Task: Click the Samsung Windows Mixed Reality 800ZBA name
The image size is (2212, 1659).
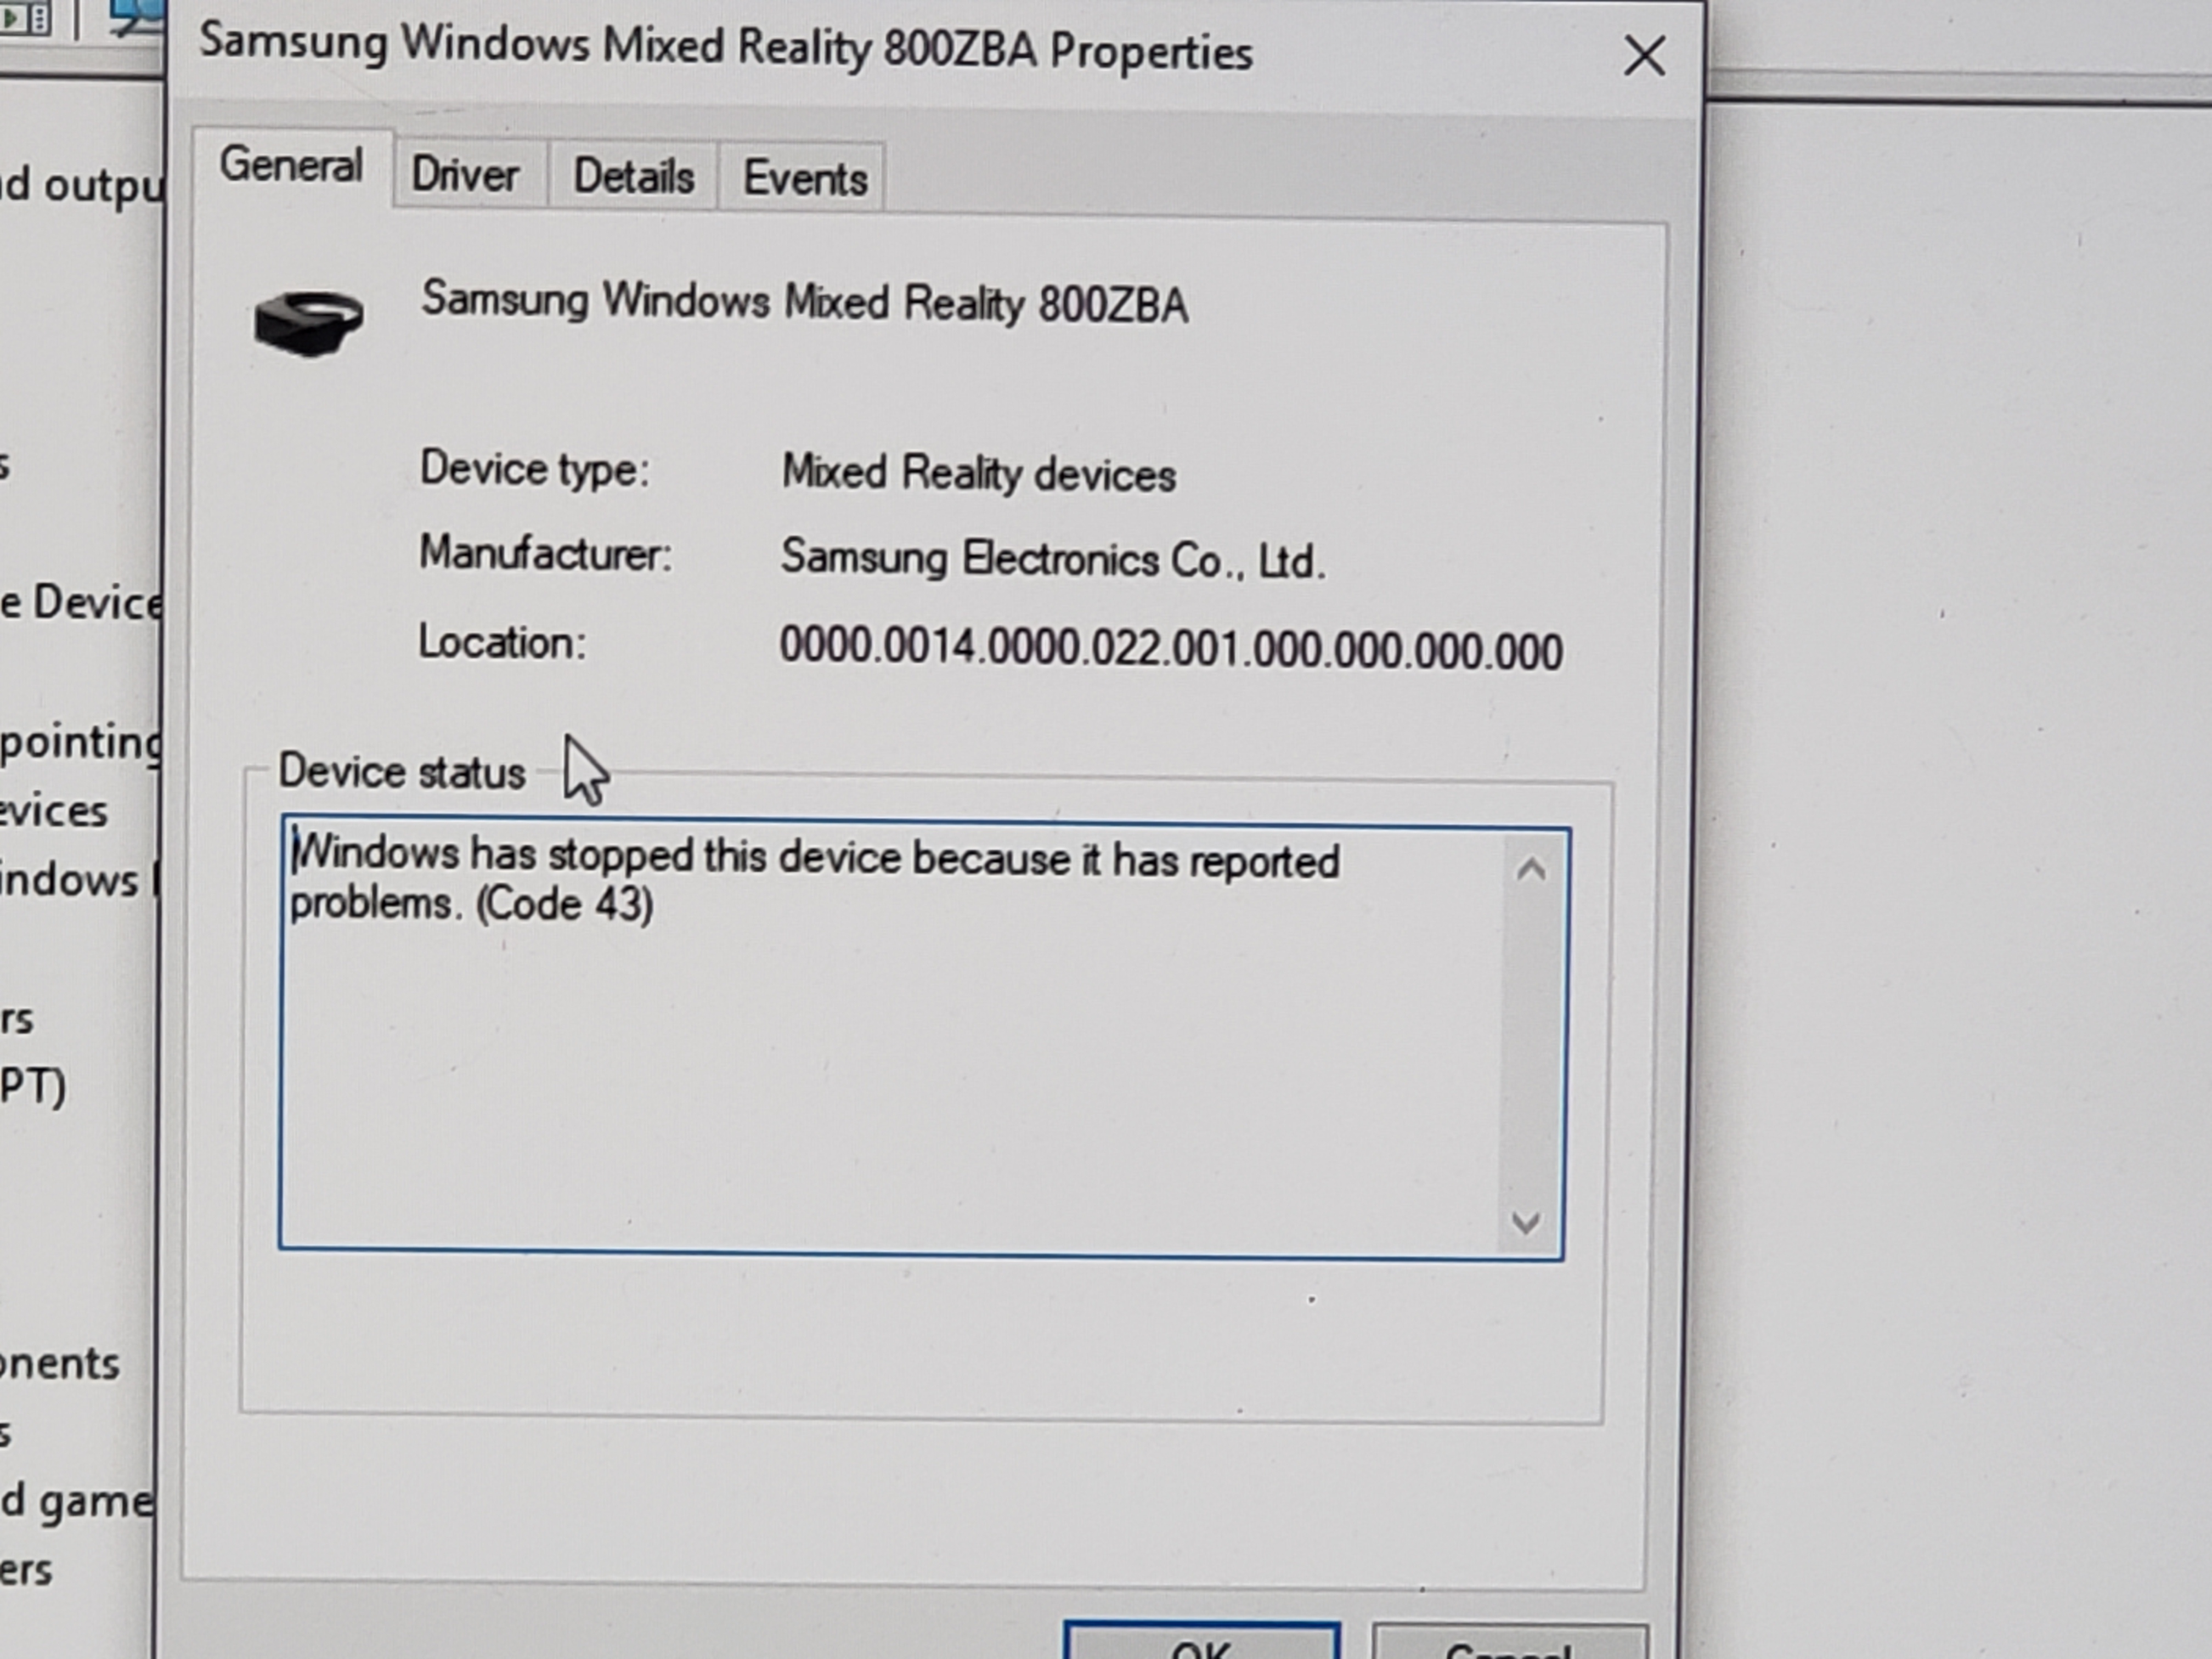Action: click(x=805, y=302)
